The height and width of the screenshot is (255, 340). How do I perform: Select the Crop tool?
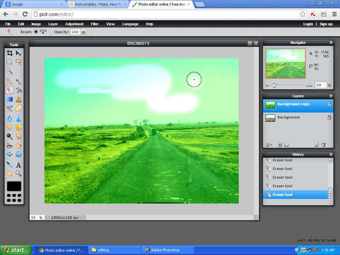click(9, 53)
